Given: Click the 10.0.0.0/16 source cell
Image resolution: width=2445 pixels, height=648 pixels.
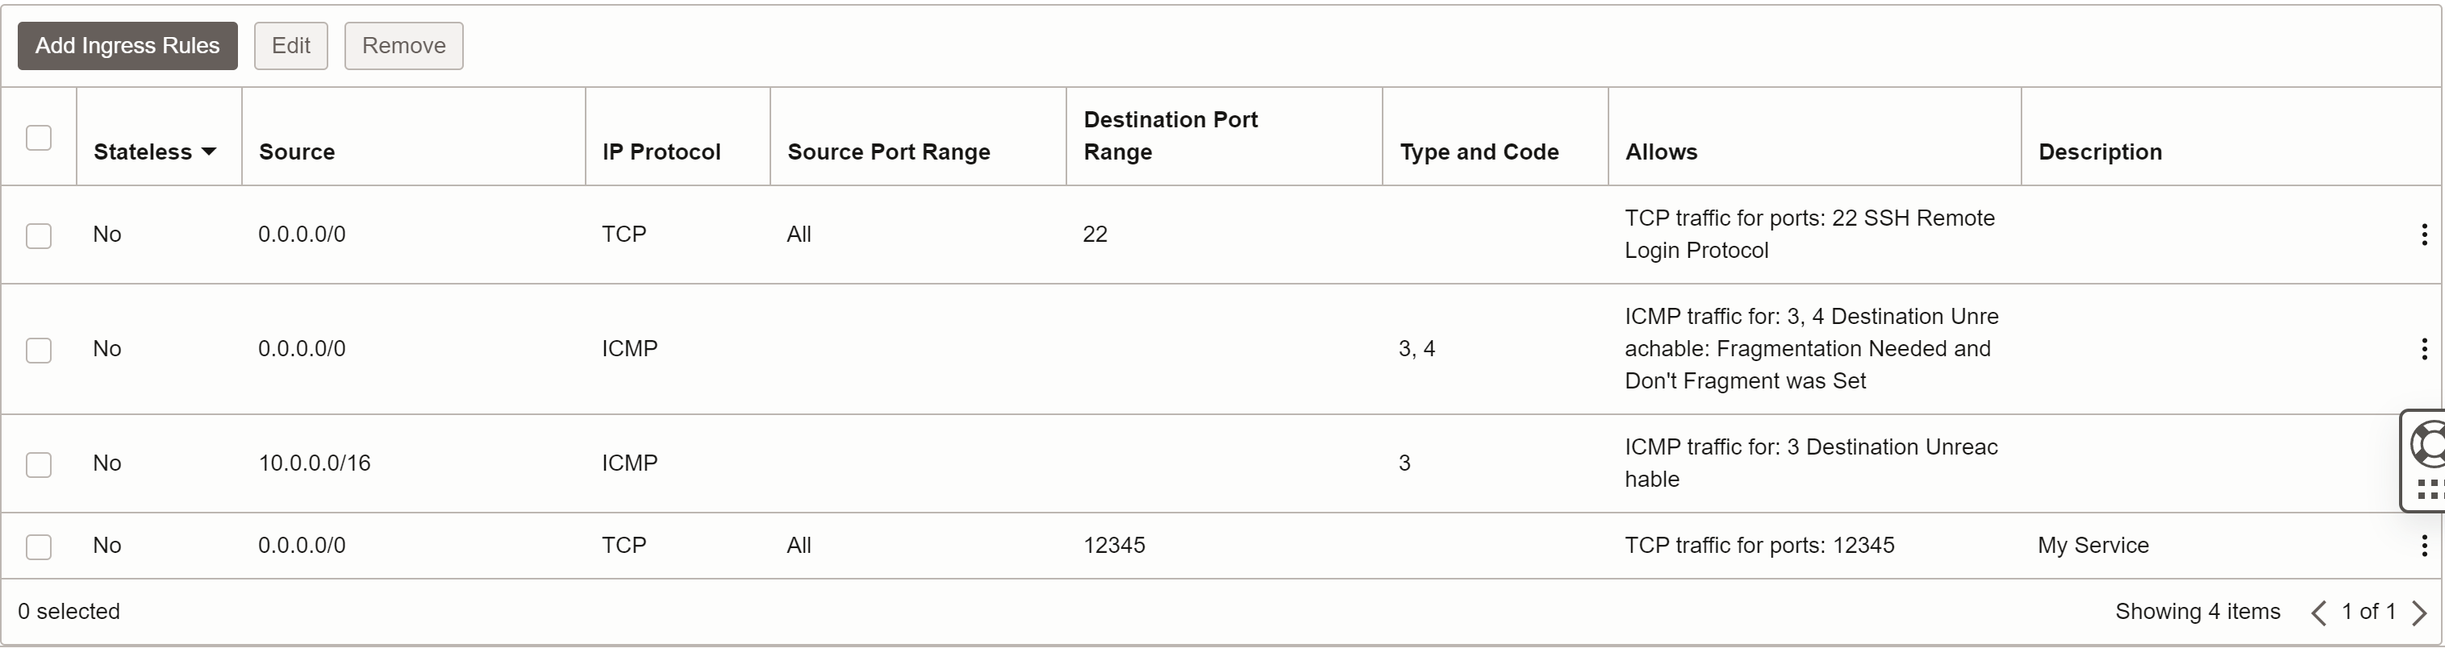Looking at the screenshot, I should pyautogui.click(x=314, y=463).
